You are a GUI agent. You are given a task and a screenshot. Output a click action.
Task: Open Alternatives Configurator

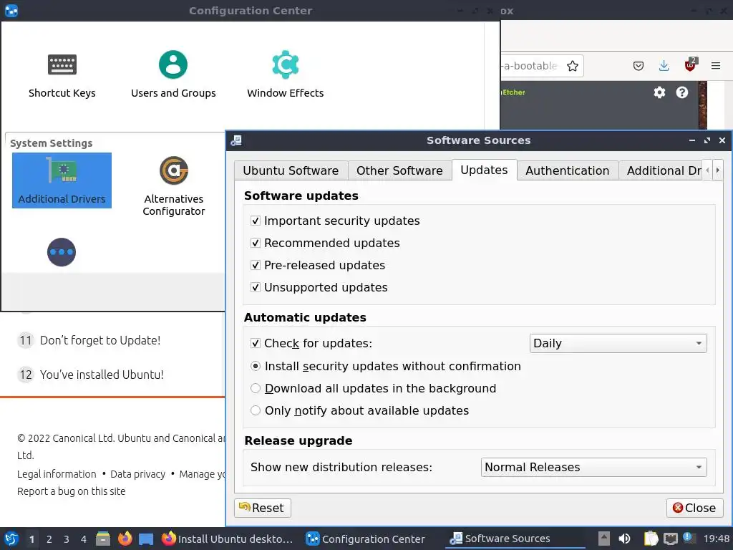click(x=173, y=186)
